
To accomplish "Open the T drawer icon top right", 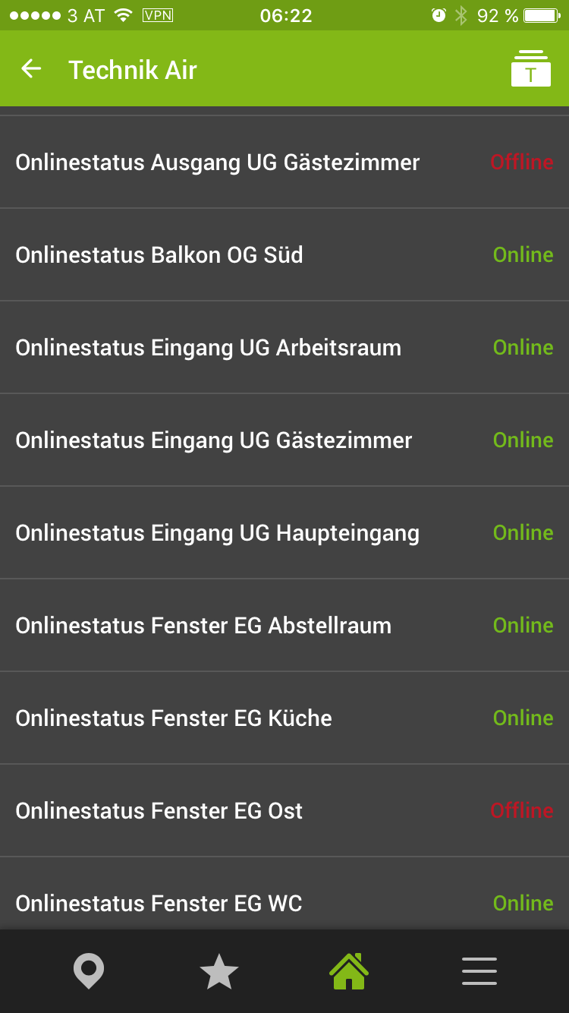I will pos(530,69).
